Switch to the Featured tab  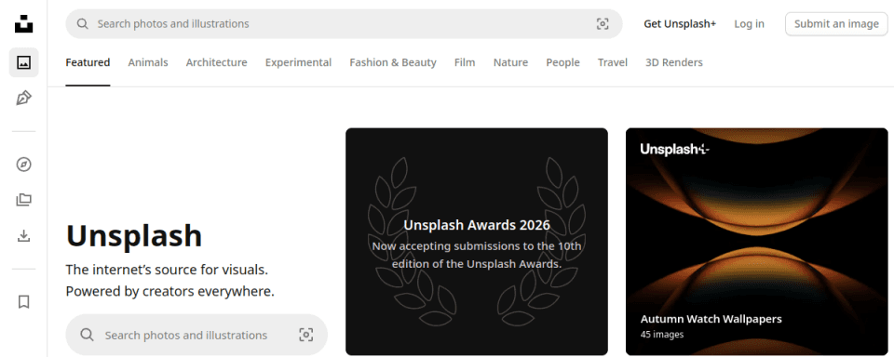click(88, 62)
